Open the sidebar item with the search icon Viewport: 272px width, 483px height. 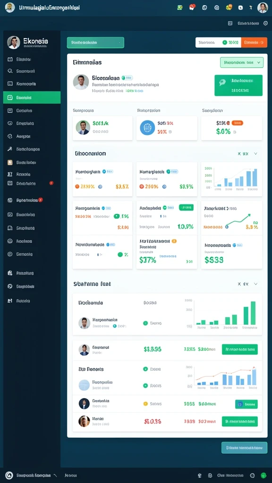click(x=32, y=71)
